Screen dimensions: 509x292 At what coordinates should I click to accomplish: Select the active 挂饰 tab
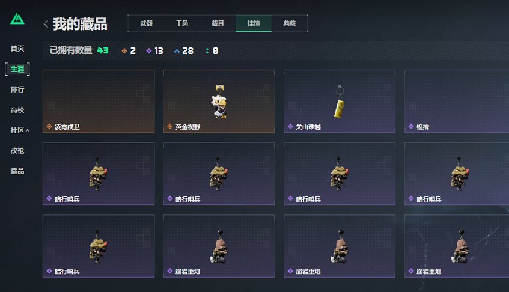click(254, 23)
